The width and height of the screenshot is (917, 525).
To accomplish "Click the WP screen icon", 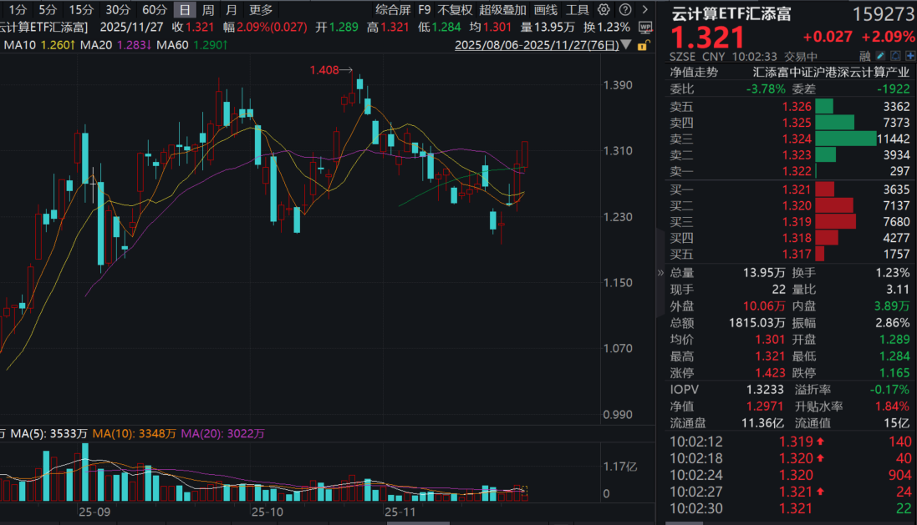I will tap(644, 27).
